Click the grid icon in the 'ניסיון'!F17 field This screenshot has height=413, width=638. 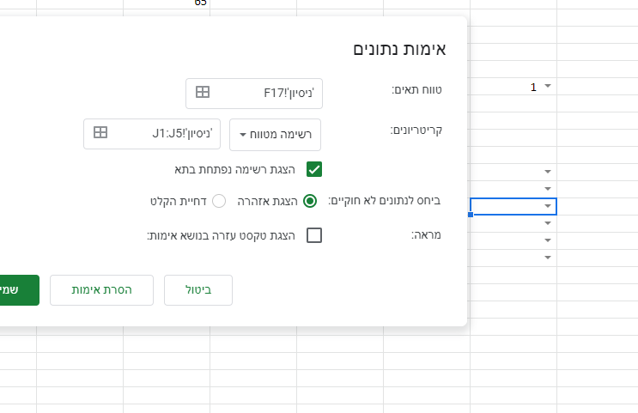(x=203, y=92)
